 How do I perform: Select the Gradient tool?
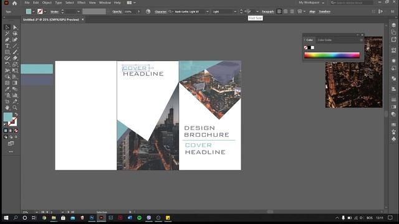(15, 83)
